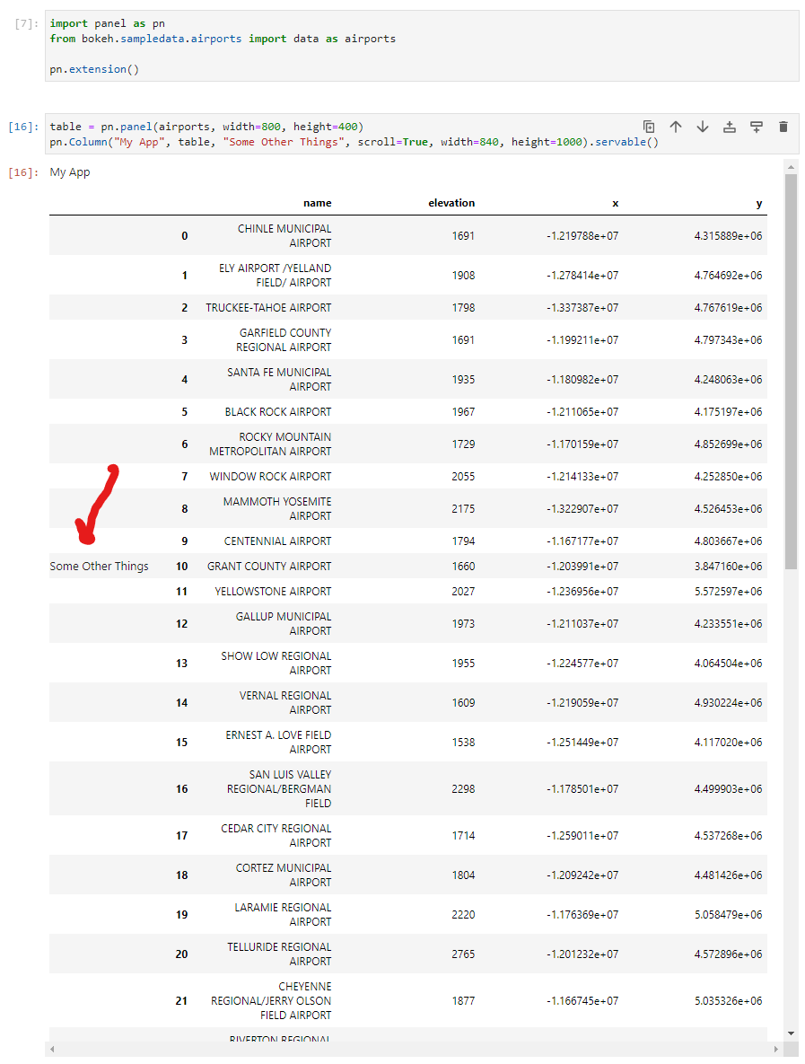The image size is (805, 1064).
Task: Duplicate the current cell
Action: (x=649, y=128)
